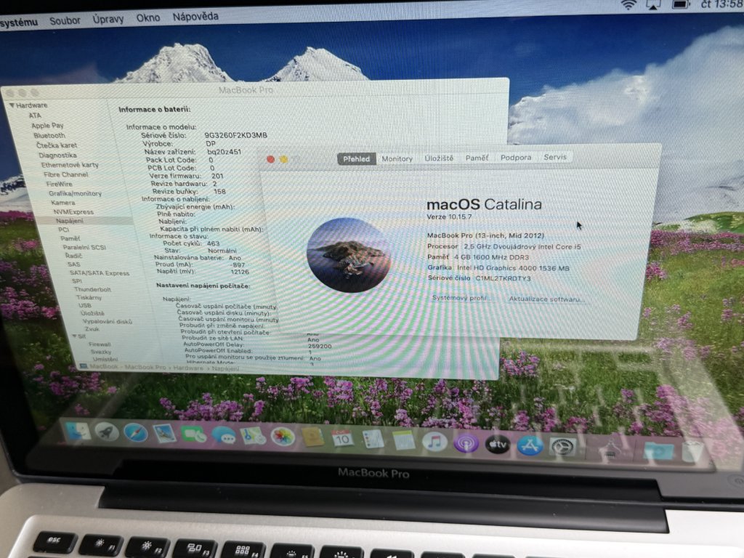The width and height of the screenshot is (744, 558).
Task: Open FaceTime from the Dock
Action: [x=193, y=434]
